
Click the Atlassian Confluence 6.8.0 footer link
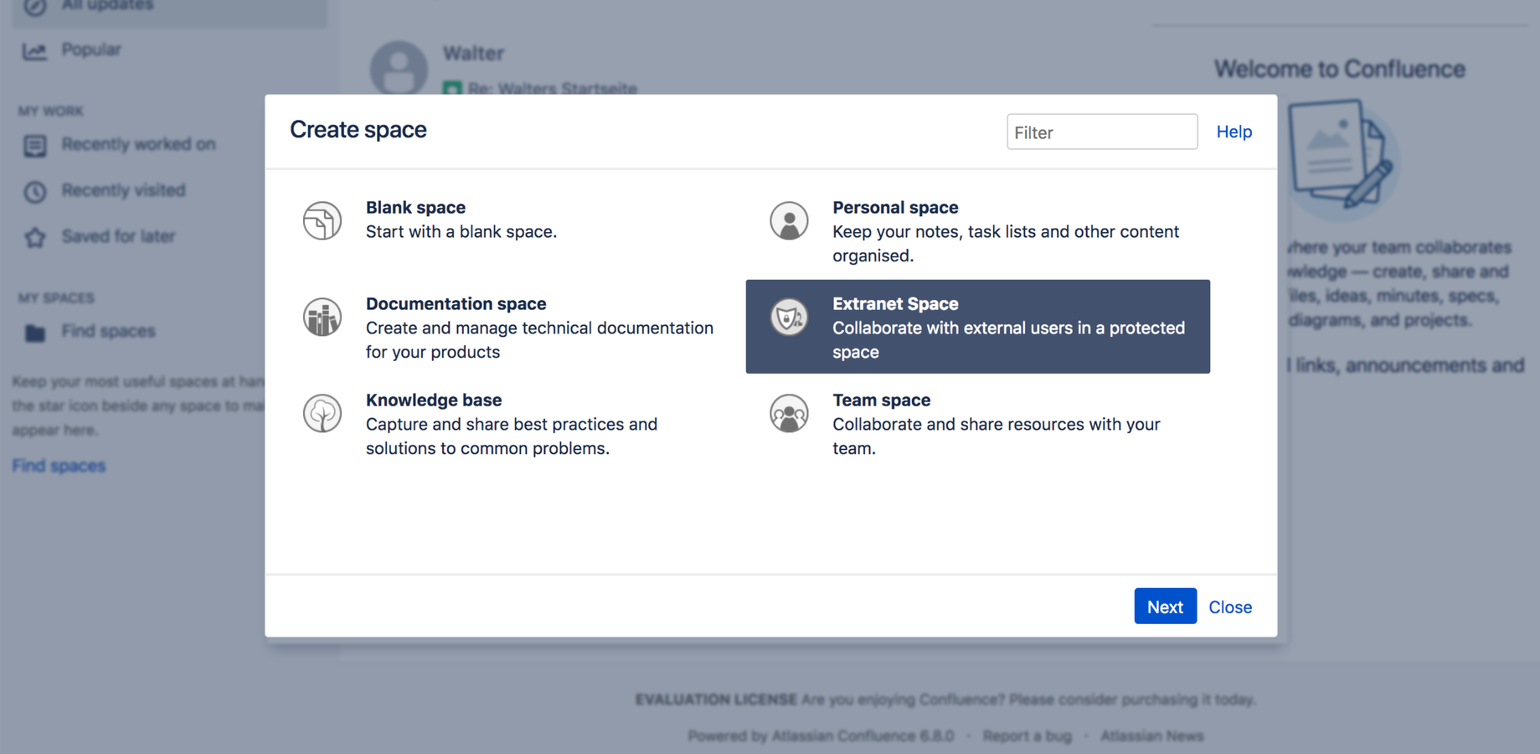click(x=863, y=736)
